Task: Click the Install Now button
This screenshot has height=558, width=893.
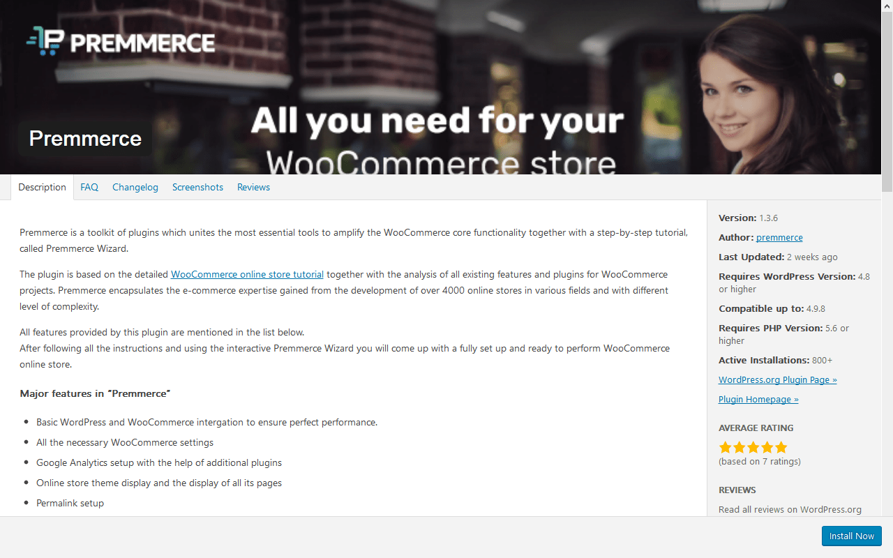Action: 851,536
